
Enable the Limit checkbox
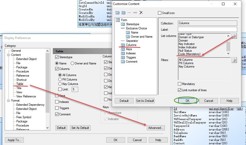point(60,89)
